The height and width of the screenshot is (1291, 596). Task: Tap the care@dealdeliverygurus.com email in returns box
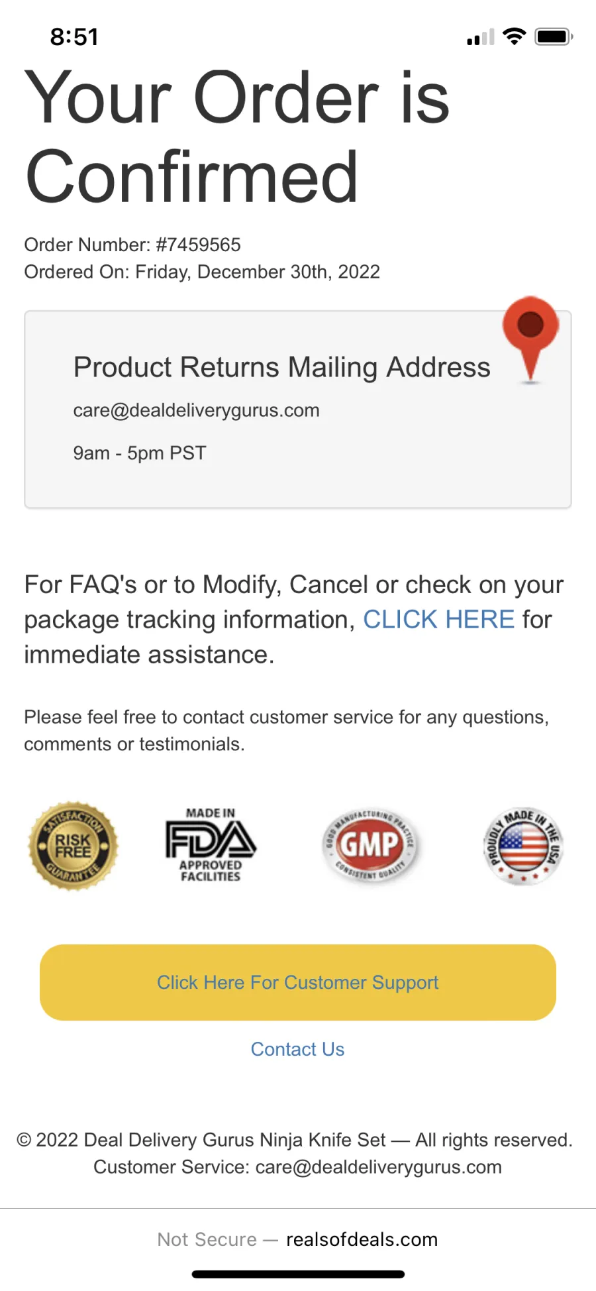point(196,410)
